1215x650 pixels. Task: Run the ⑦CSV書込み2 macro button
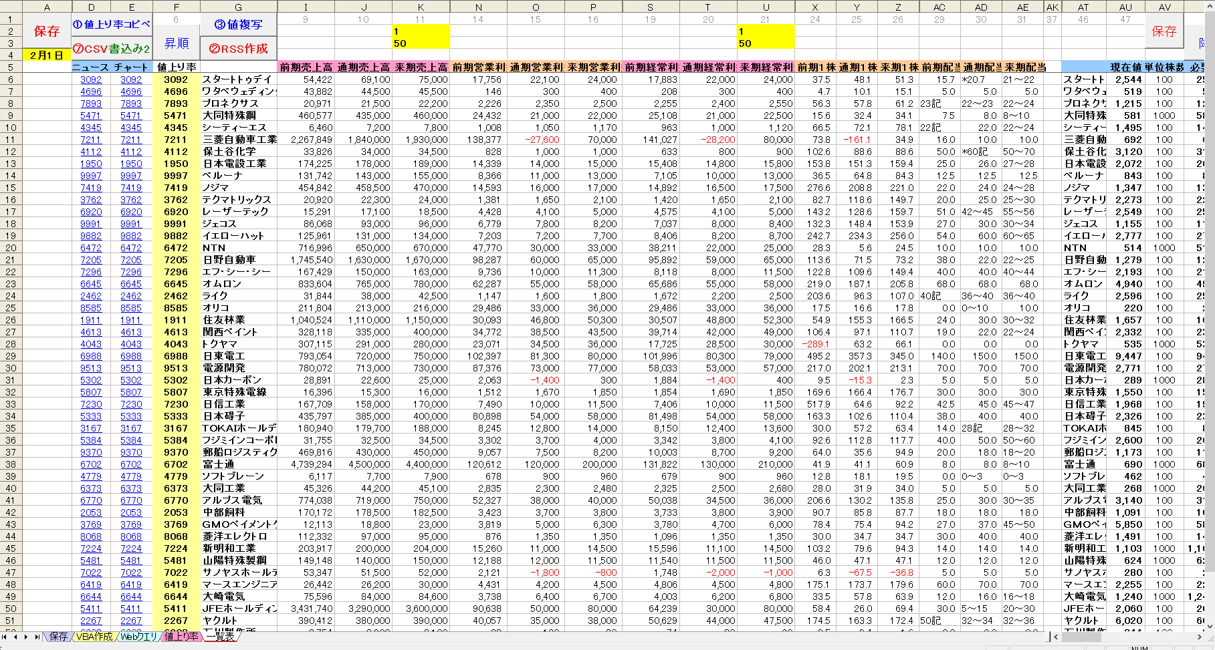[112, 49]
